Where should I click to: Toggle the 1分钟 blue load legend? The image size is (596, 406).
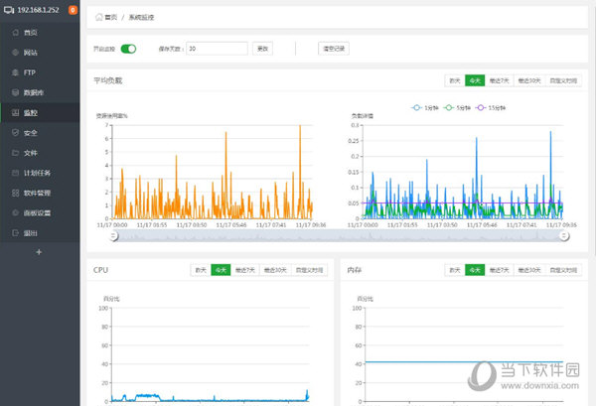(425, 108)
